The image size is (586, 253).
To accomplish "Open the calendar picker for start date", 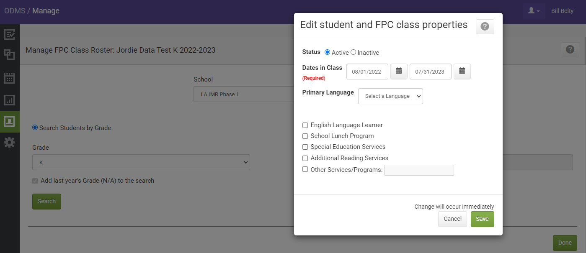I will (398, 71).
